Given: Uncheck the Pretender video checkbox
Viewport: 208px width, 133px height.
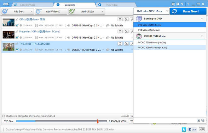Looking at the screenshot, I should tap(17, 37).
